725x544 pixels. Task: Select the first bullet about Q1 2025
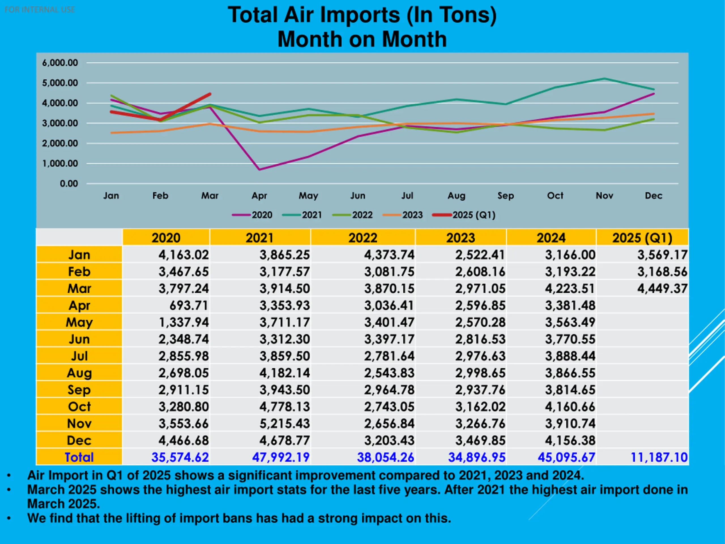point(305,475)
